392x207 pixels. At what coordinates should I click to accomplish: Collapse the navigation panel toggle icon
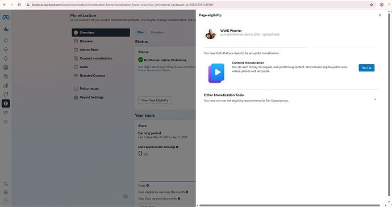pos(126,197)
